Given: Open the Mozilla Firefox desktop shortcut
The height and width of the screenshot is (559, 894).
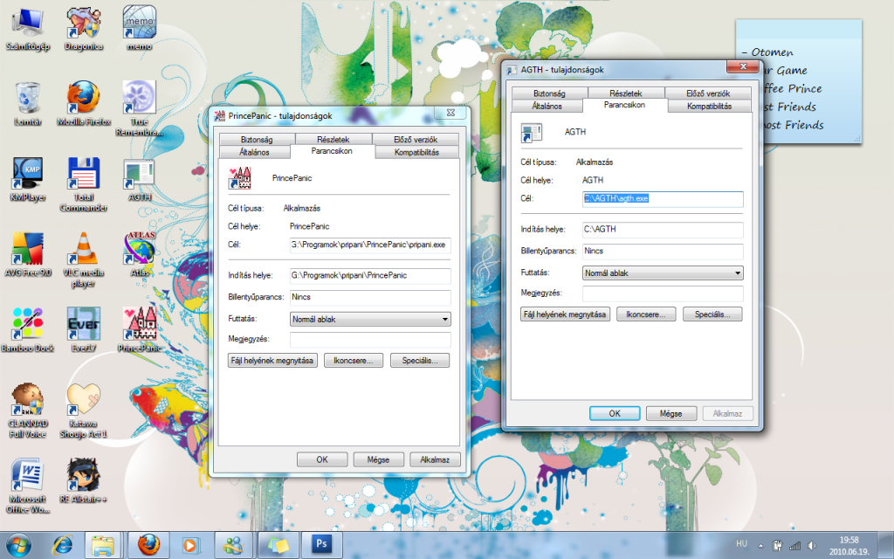Looking at the screenshot, I should (x=82, y=98).
